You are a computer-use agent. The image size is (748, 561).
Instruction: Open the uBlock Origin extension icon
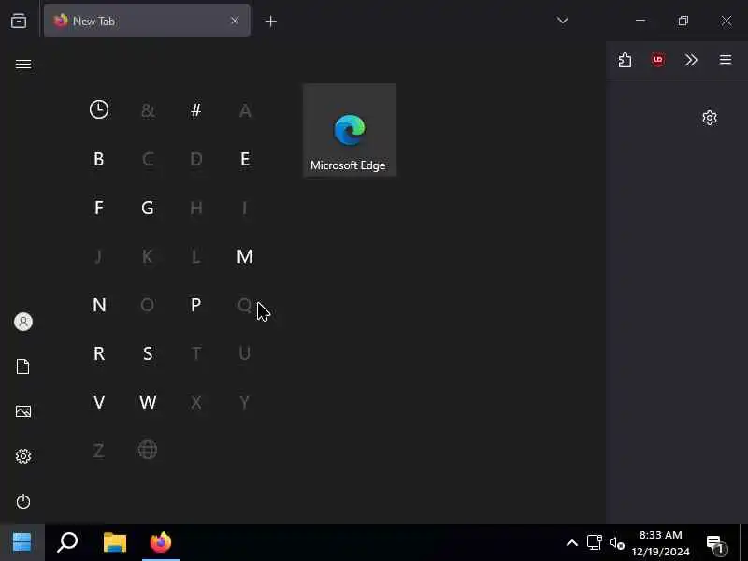(x=658, y=60)
